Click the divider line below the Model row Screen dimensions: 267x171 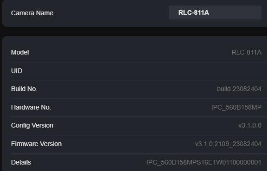139,62
